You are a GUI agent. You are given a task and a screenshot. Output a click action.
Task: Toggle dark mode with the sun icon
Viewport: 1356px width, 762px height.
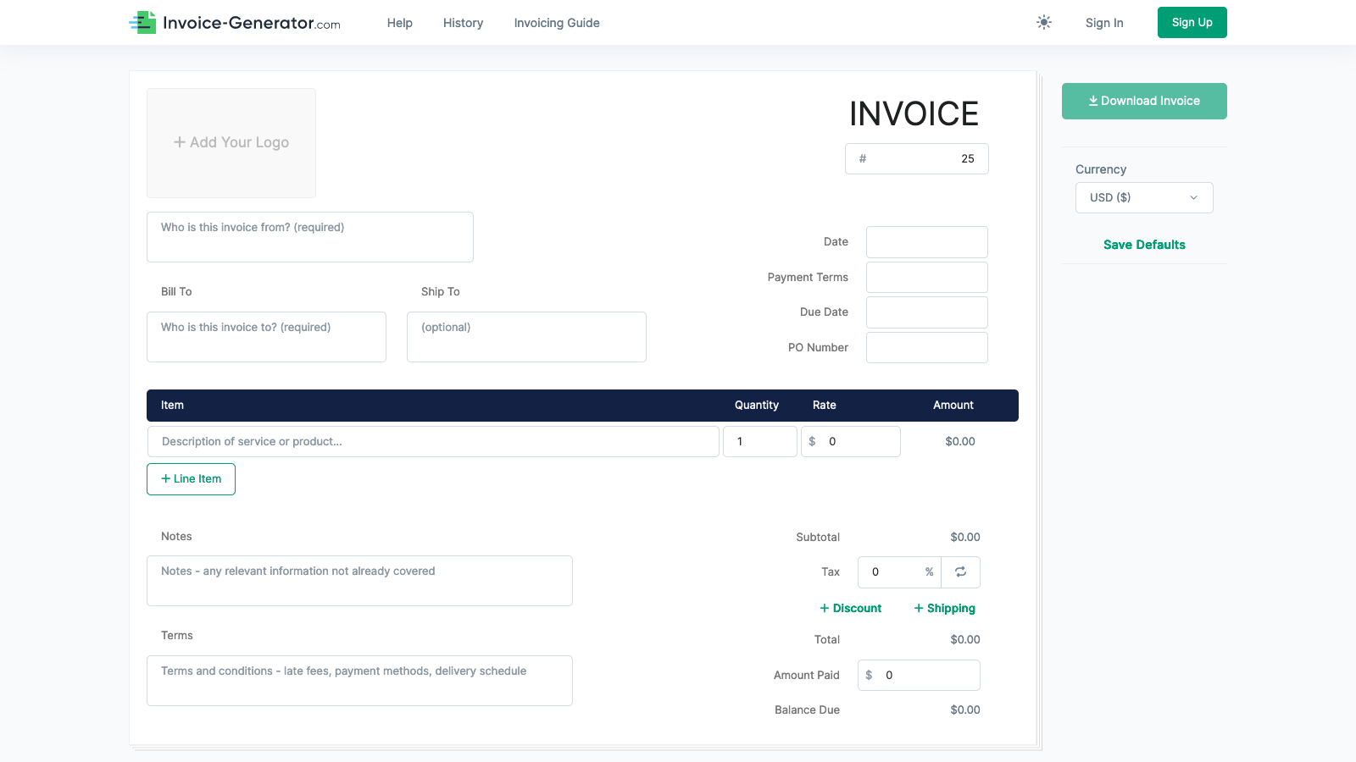point(1043,22)
